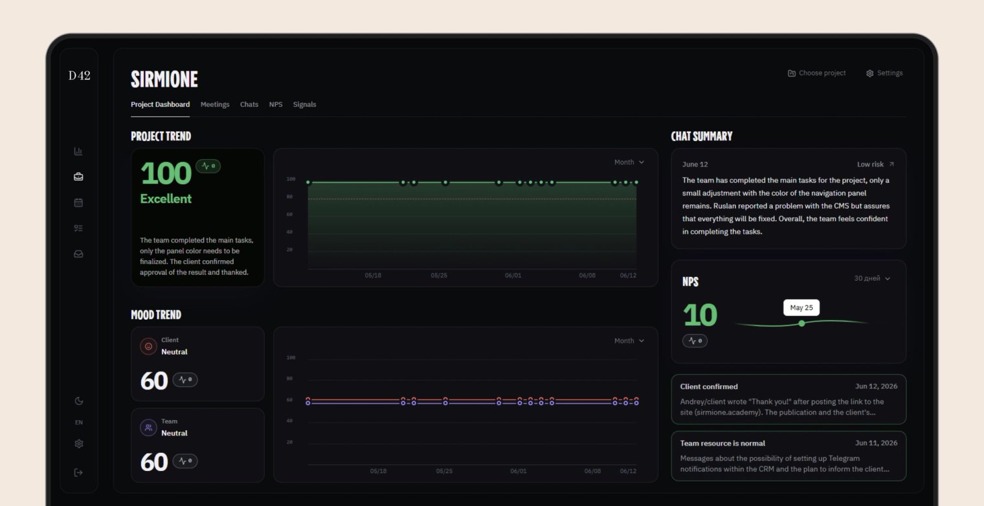Open sidebar settings gear icon
The height and width of the screenshot is (506, 984).
click(x=79, y=444)
